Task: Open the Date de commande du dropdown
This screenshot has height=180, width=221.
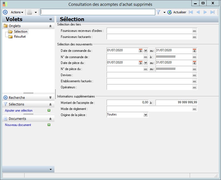Action: coord(146,50)
